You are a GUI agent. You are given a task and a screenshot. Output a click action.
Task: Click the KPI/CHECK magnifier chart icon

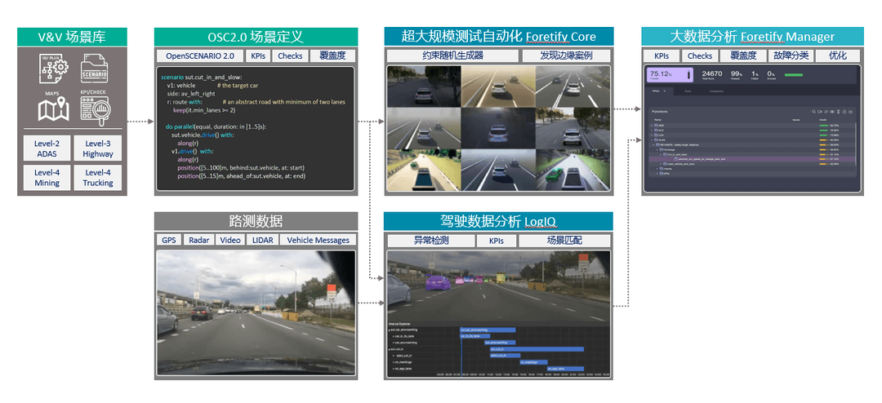point(96,109)
